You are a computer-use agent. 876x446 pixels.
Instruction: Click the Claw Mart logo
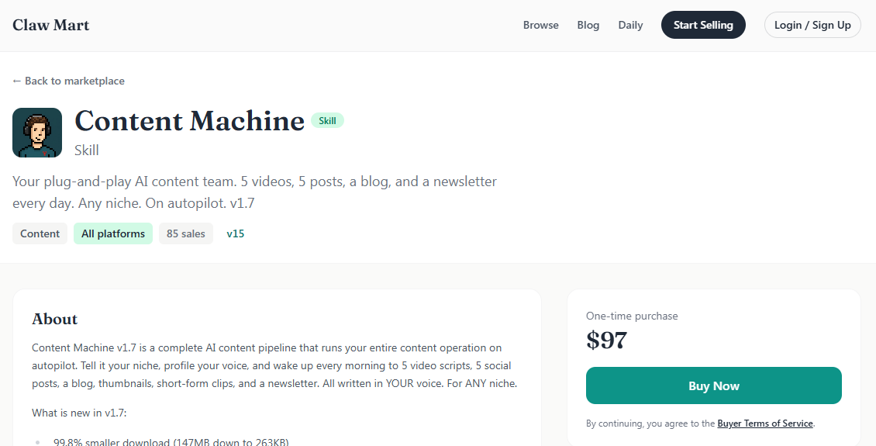51,25
